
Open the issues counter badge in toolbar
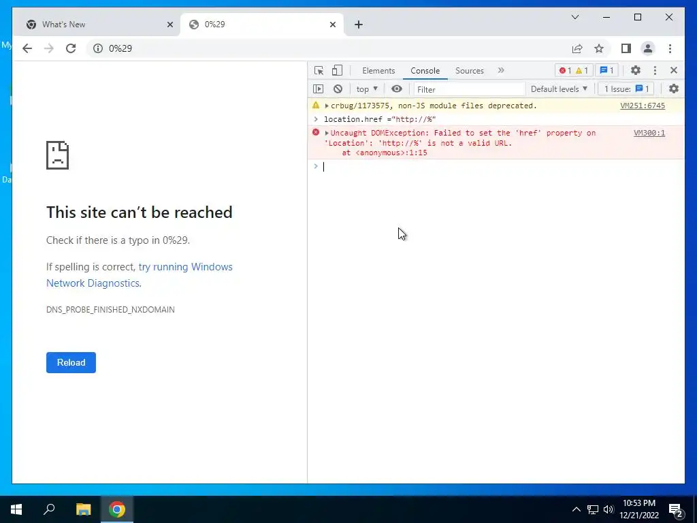click(x=606, y=70)
